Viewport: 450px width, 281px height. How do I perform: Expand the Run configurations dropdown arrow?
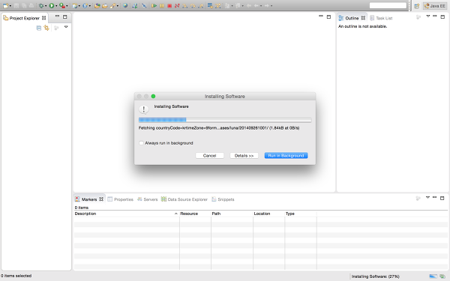coord(56,6)
